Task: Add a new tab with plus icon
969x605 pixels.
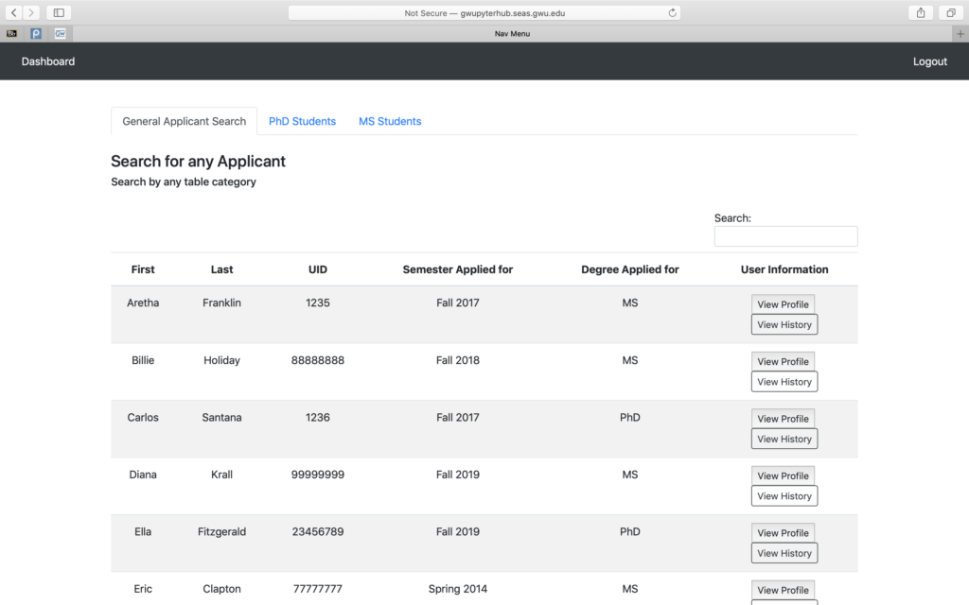Action: (960, 34)
